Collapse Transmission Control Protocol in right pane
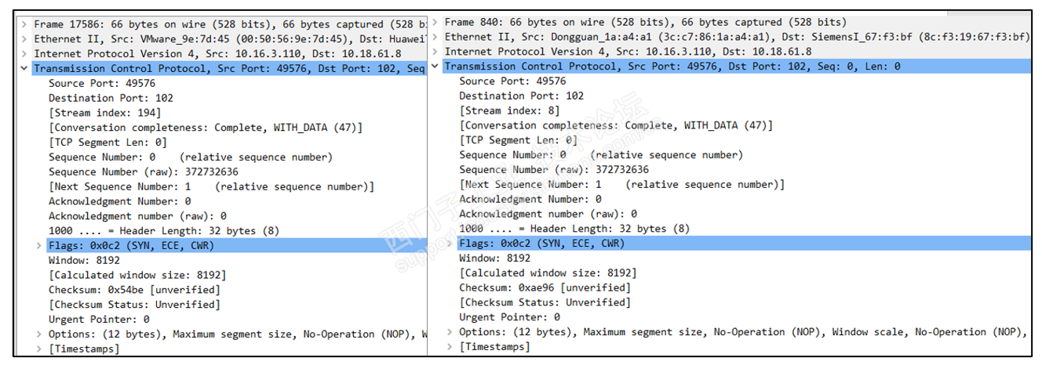This screenshot has width=1042, height=365. [x=436, y=67]
